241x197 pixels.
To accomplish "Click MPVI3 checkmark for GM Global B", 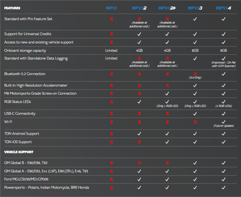I will pos(195,163).
